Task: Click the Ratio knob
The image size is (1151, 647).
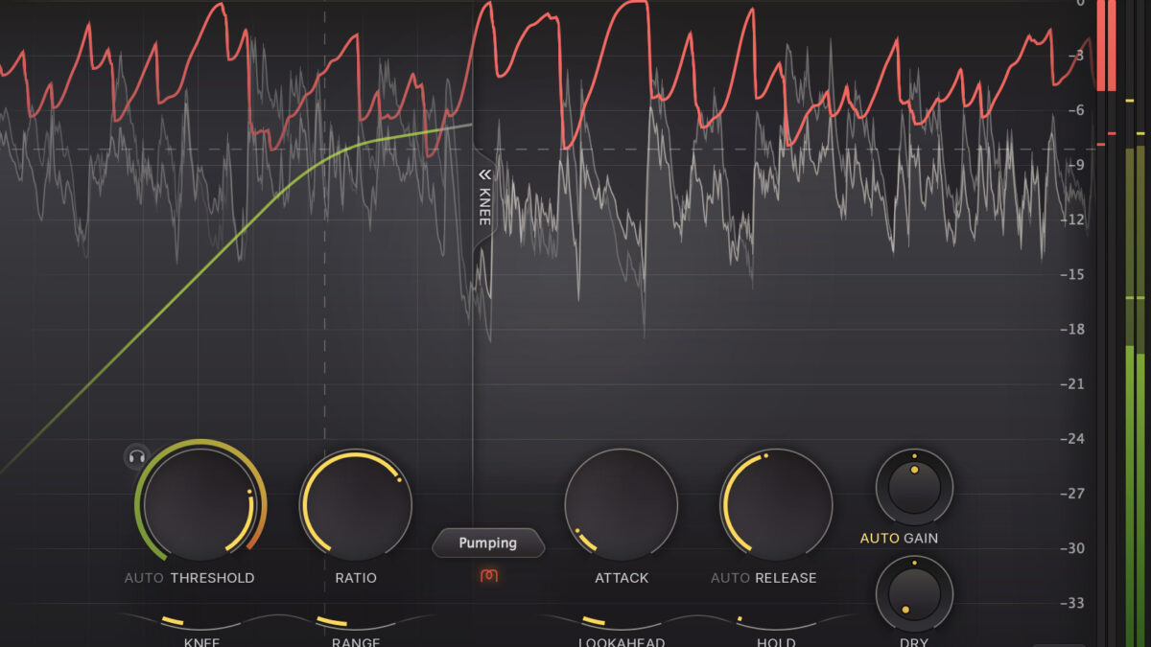Action: (356, 504)
